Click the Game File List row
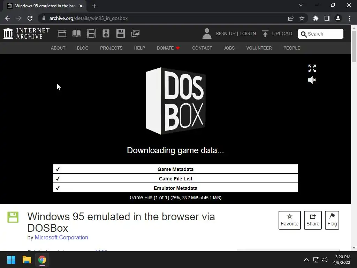 coord(175,178)
